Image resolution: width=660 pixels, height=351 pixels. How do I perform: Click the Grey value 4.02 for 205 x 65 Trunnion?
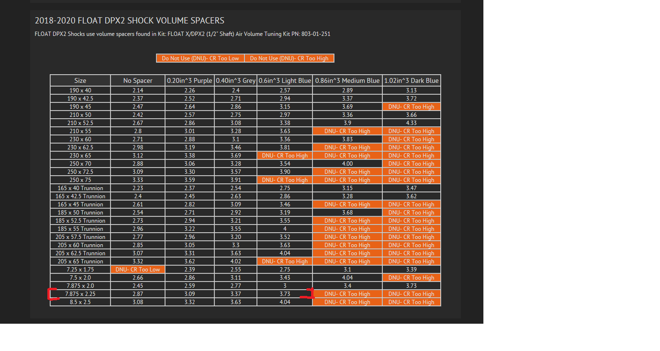tap(235, 261)
